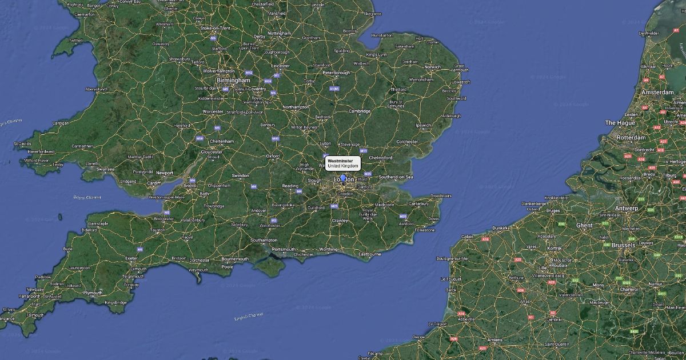Click the M20 motorway shield near Ashford
Screen dimensions: 686x360
click(403, 216)
